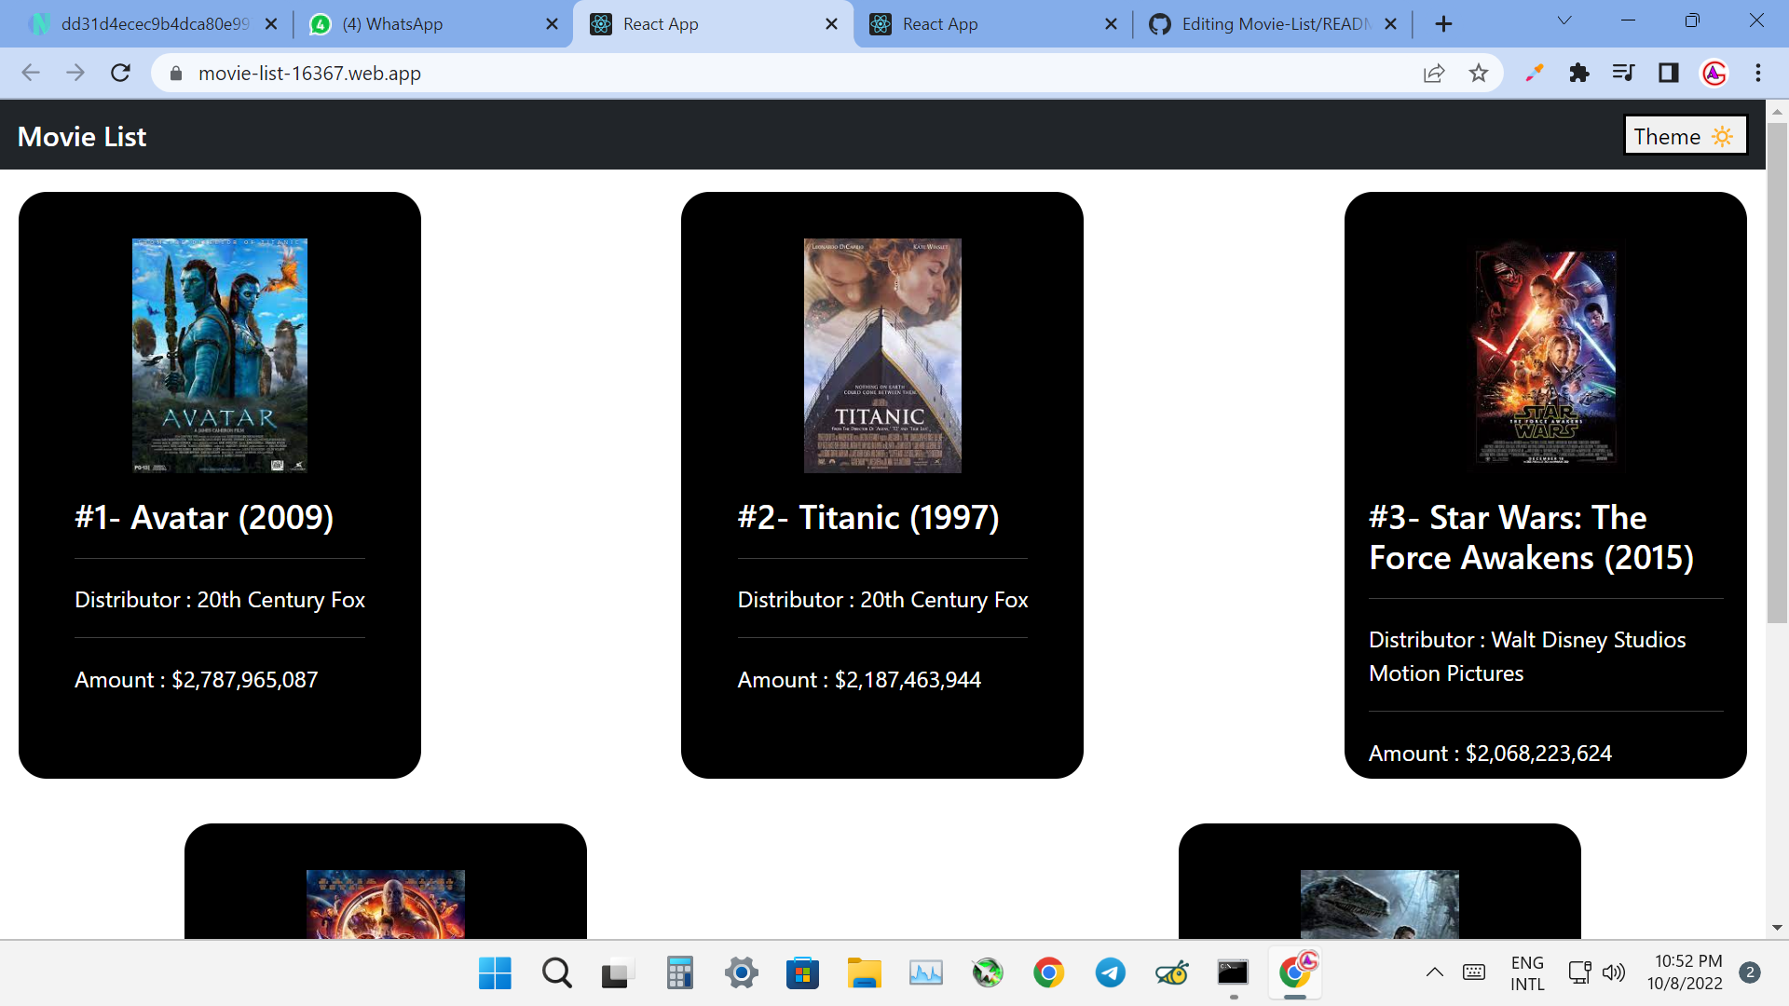Open the media control playlist icon
The width and height of the screenshot is (1789, 1006).
tap(1623, 73)
